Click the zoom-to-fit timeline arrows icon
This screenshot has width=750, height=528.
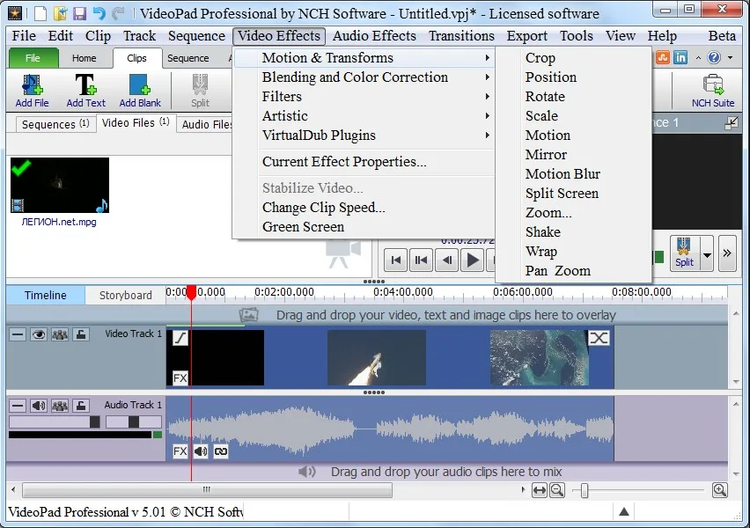[x=539, y=490]
